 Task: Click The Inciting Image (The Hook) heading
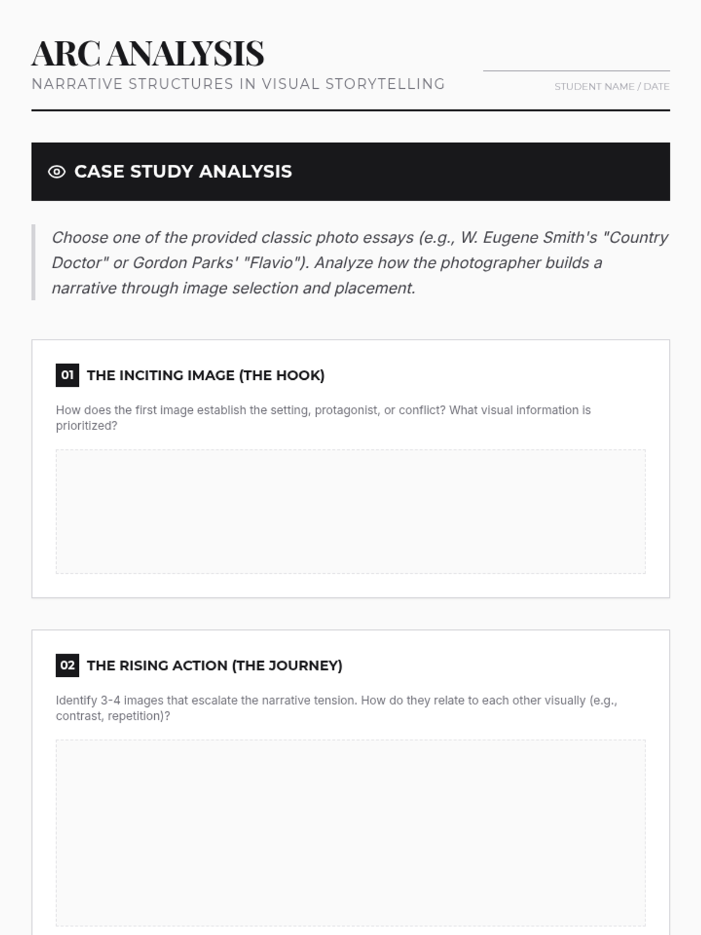(206, 375)
